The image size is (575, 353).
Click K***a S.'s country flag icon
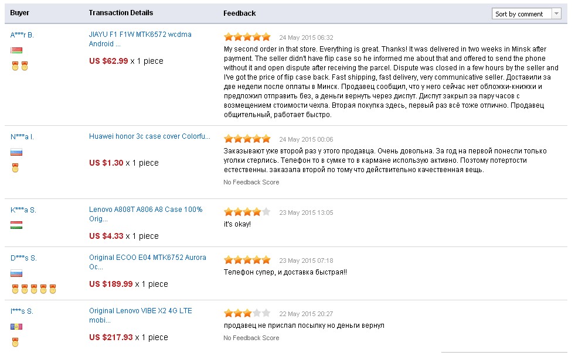pyautogui.click(x=16, y=225)
